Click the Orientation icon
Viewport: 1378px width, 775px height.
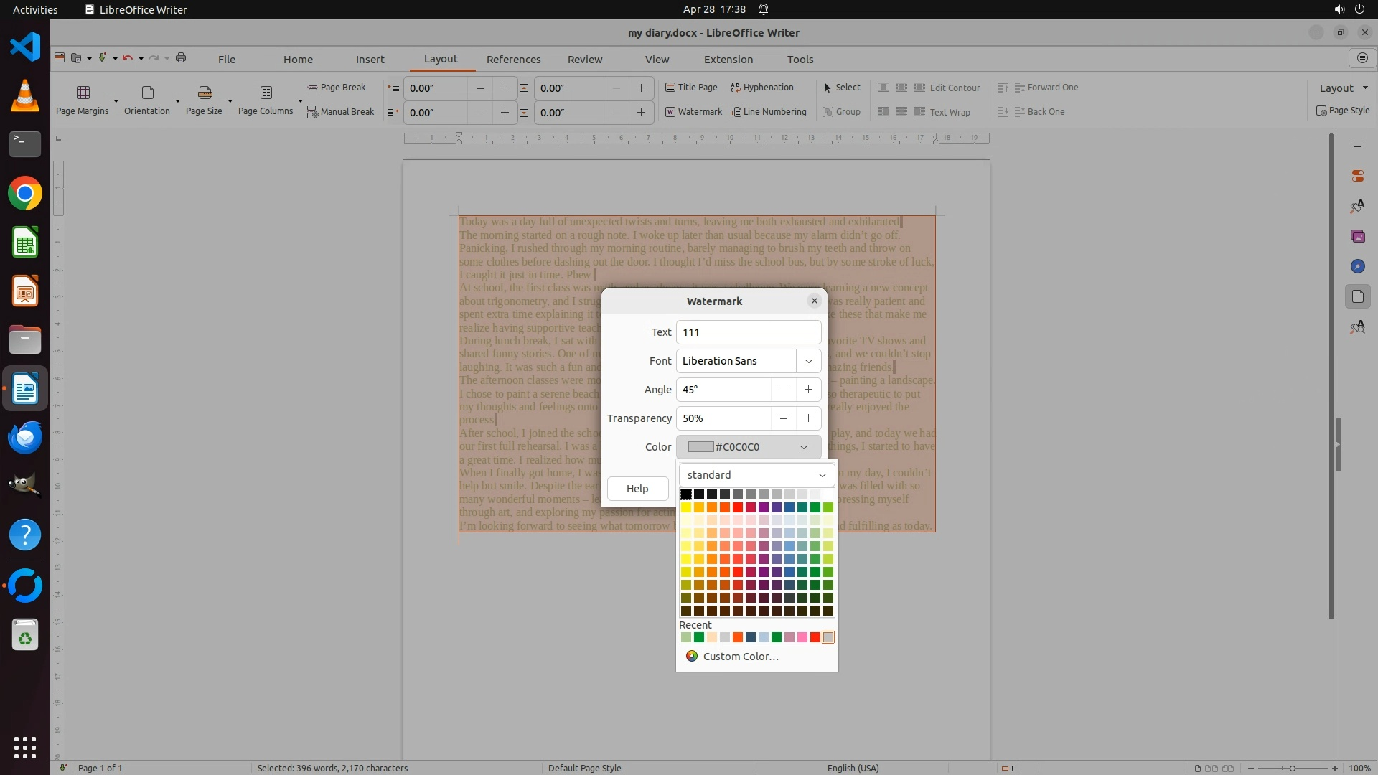pos(147,93)
